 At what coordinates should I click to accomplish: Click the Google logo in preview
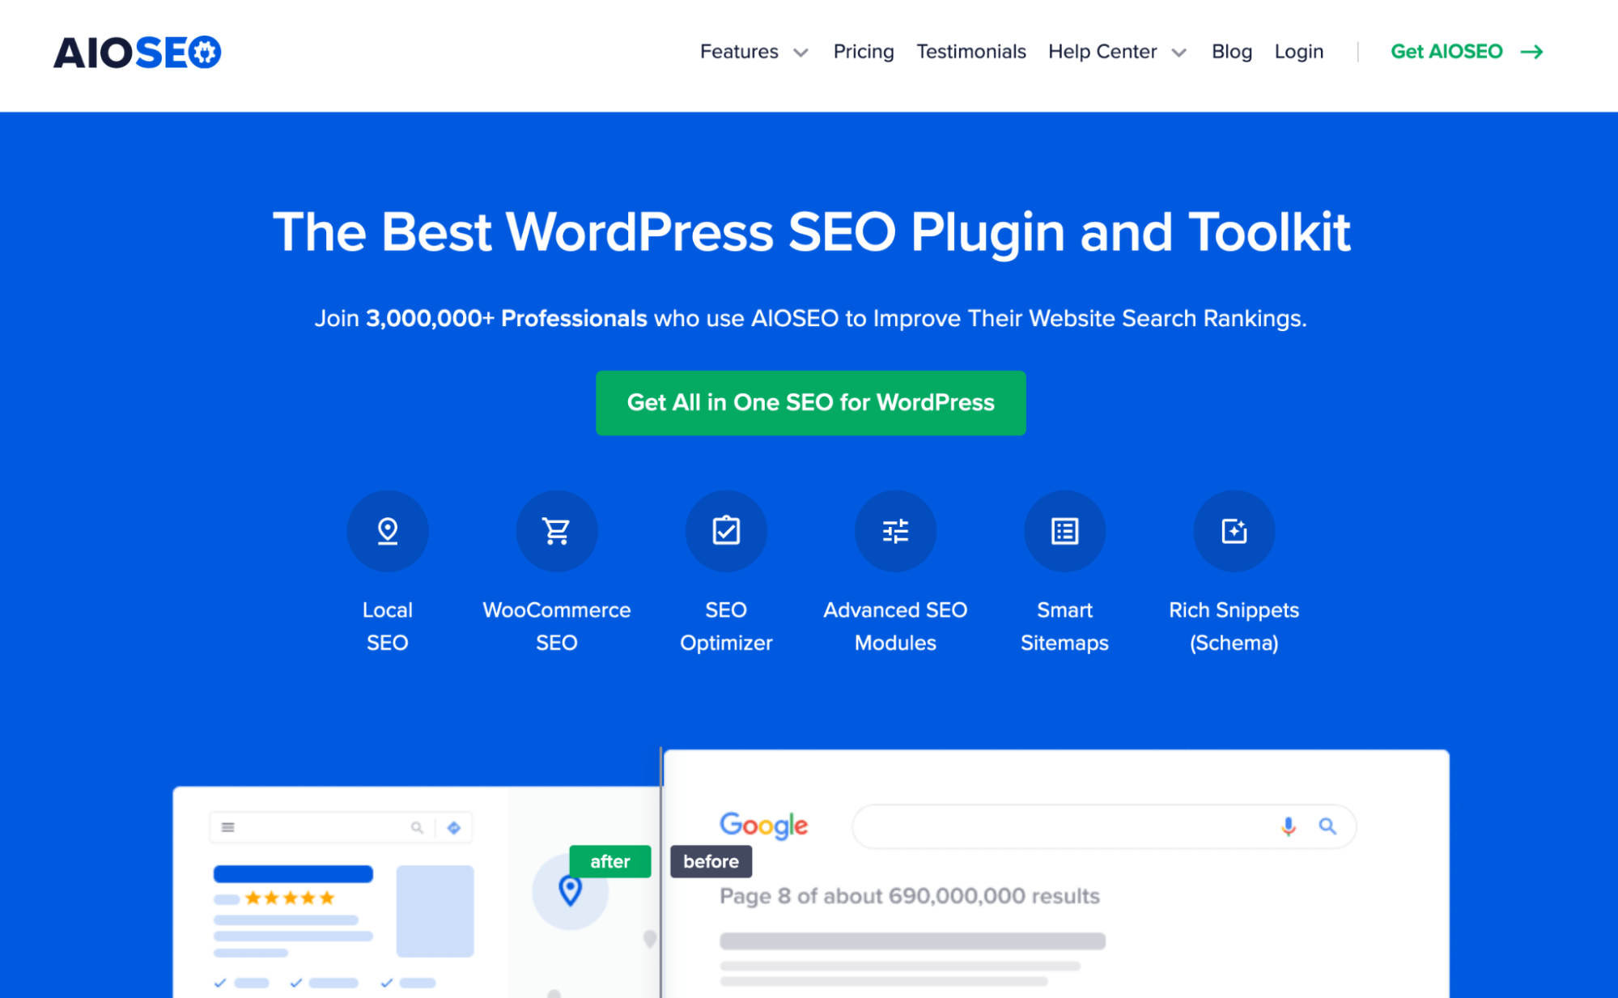(763, 826)
